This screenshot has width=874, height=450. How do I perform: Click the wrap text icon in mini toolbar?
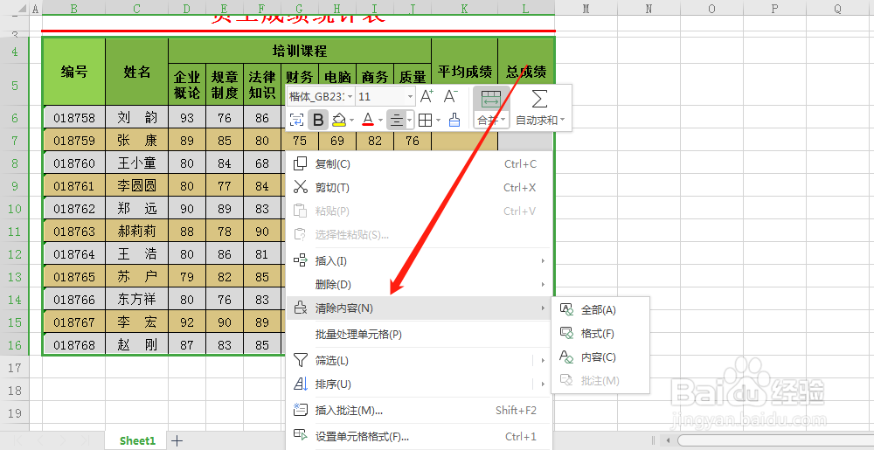point(296,120)
